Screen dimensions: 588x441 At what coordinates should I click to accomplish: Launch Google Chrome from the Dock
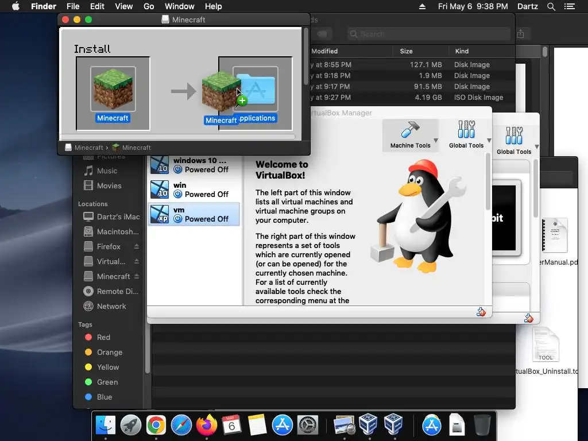click(x=156, y=425)
